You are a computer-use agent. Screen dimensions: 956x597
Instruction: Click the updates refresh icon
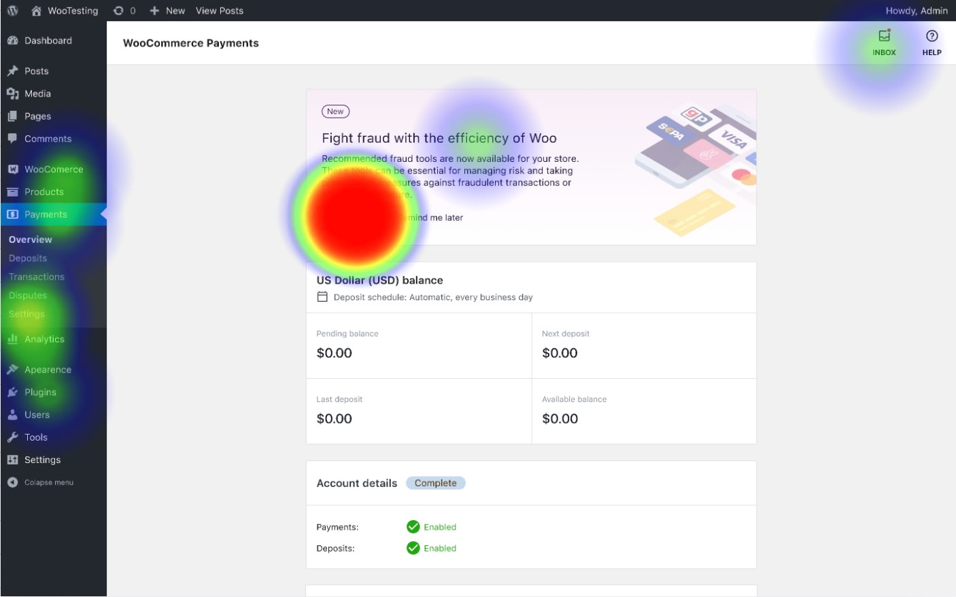[x=118, y=11]
